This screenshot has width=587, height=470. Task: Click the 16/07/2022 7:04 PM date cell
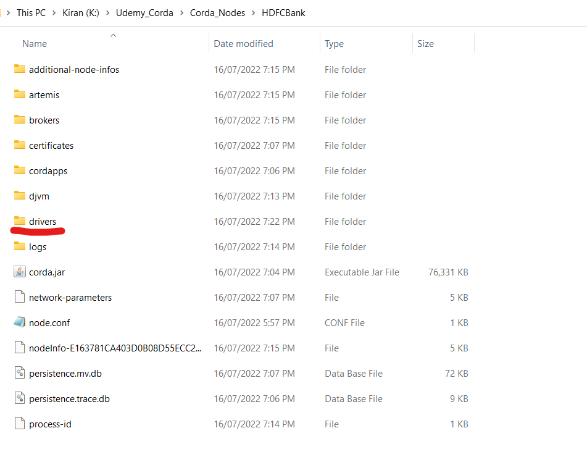tap(254, 272)
